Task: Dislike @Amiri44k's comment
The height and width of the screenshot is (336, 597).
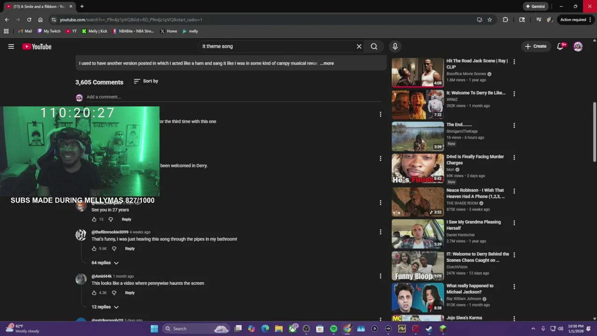Action: (114, 293)
